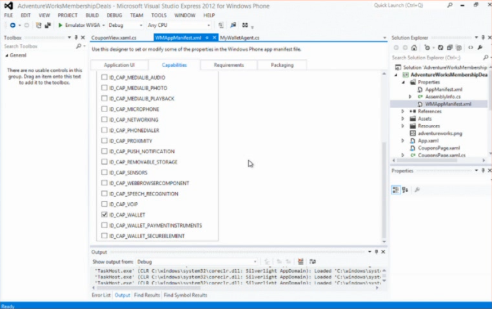Viewport: 492px width, 309px height.
Task: Expand the App.xaml node
Action: click(x=403, y=141)
